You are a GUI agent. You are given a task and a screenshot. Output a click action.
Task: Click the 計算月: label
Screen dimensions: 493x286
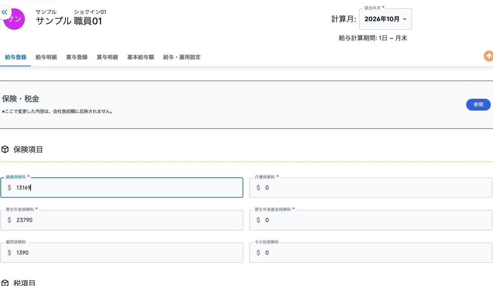[344, 19]
